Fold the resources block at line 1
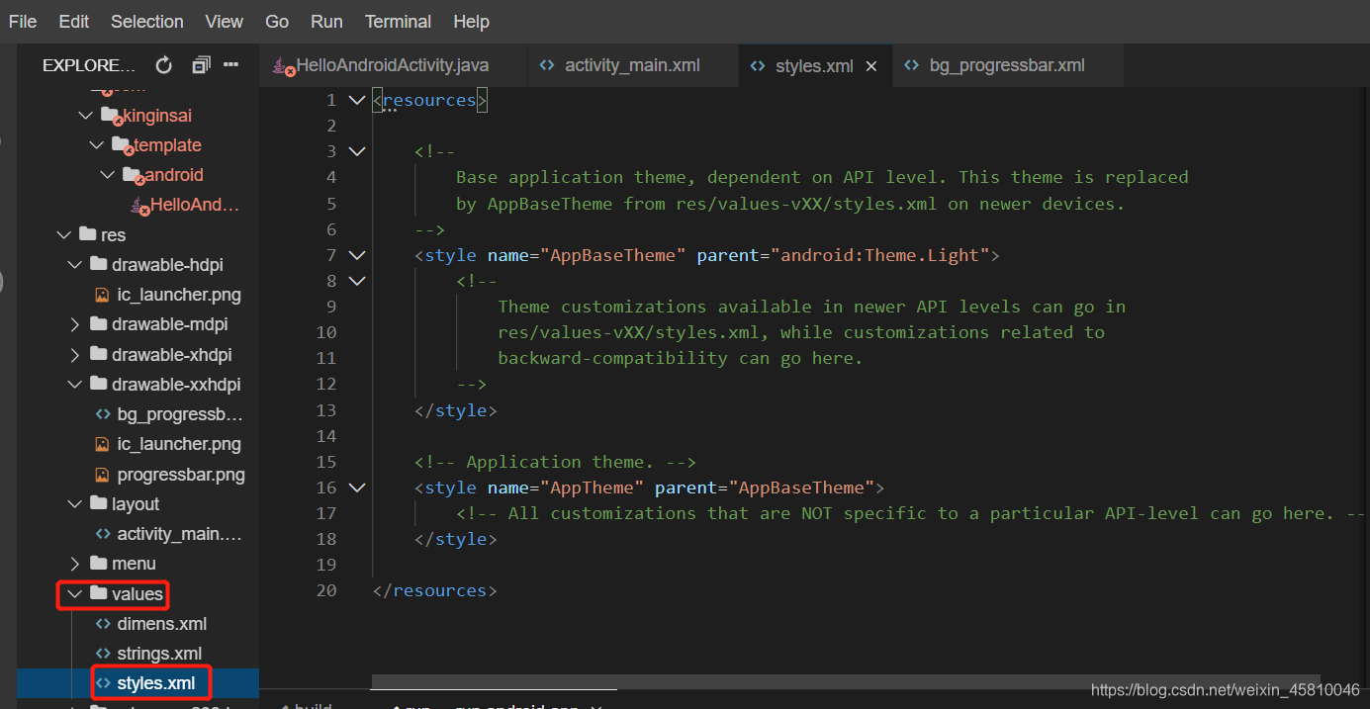The height and width of the screenshot is (709, 1370). [357, 100]
